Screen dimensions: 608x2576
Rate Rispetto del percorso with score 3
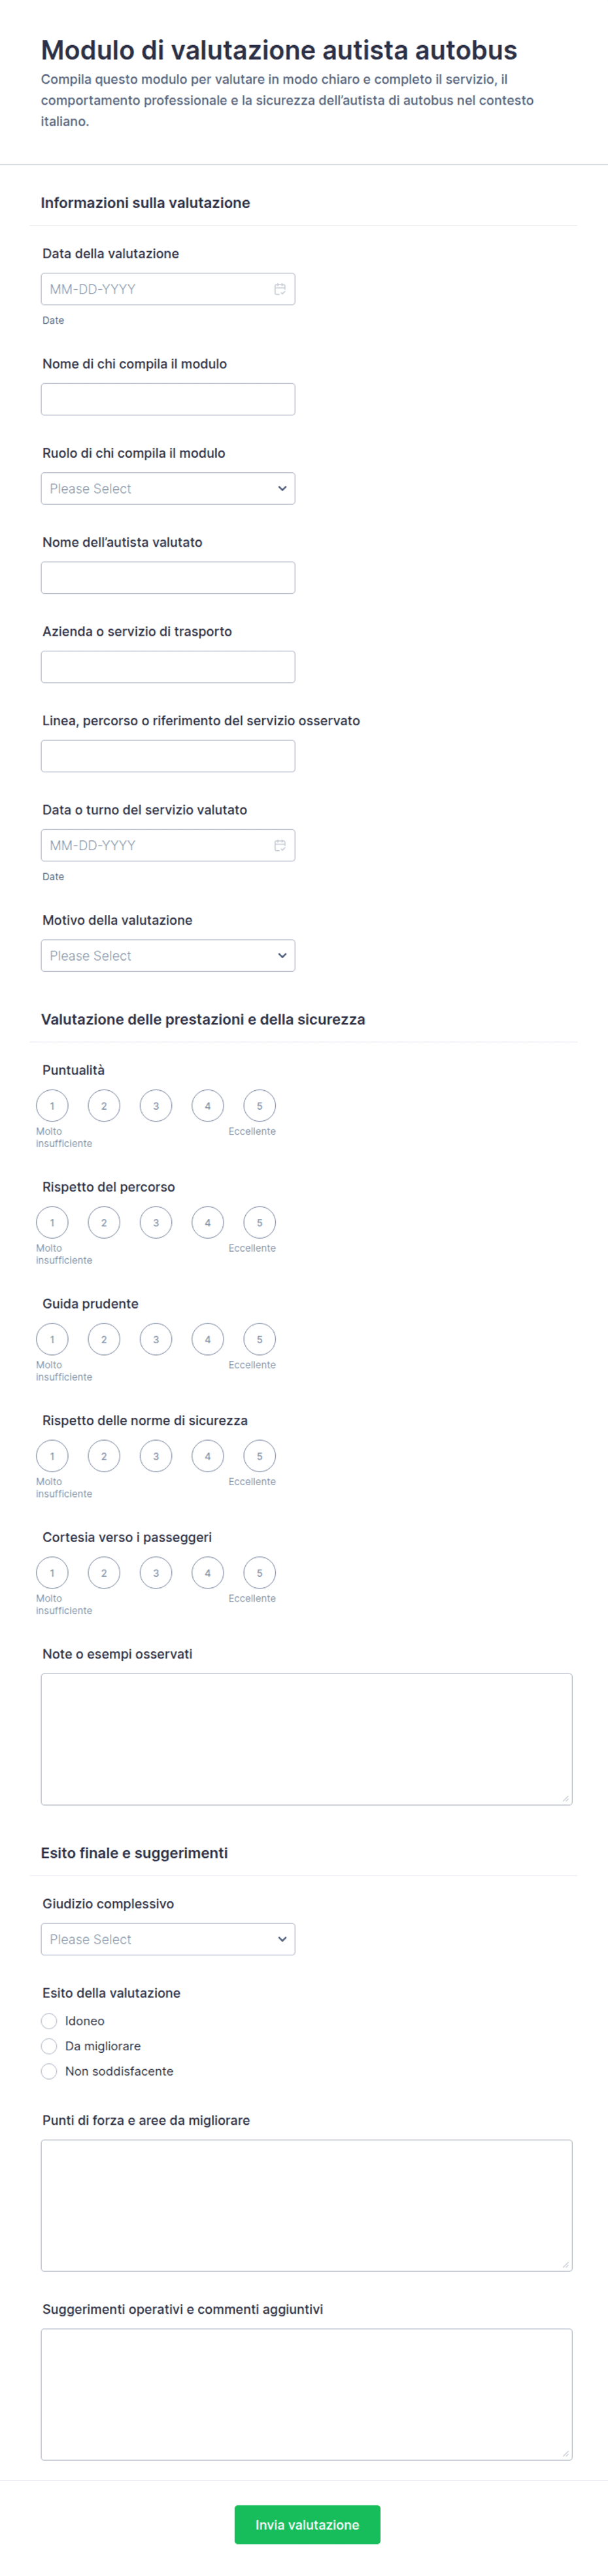coord(156,1222)
